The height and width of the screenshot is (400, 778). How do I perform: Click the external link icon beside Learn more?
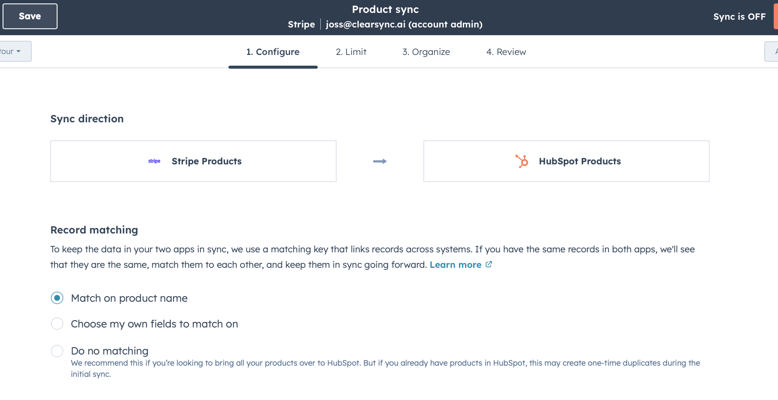489,264
